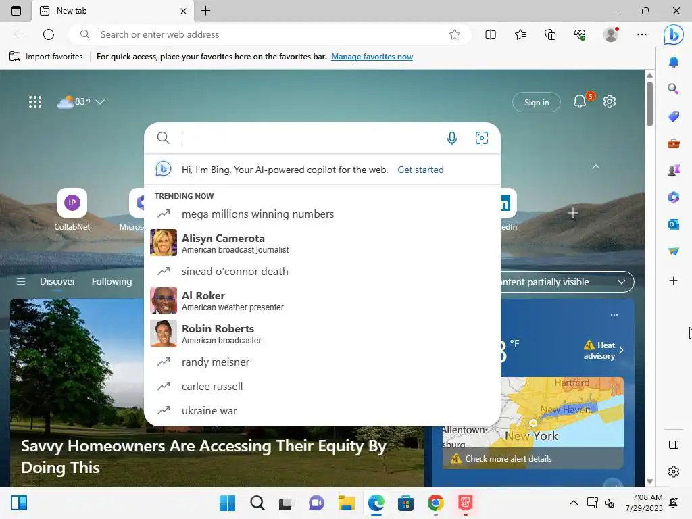The image size is (692, 519).
Task: Add page to favorites star icon
Action: pyautogui.click(x=455, y=34)
